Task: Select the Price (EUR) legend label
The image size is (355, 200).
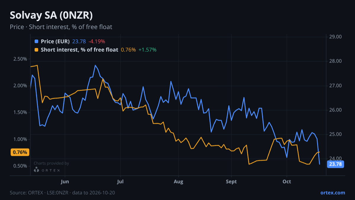Action: 55,41
